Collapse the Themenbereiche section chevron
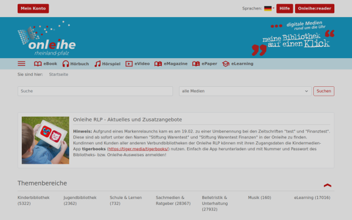352x220 pixels. [x=327, y=185]
